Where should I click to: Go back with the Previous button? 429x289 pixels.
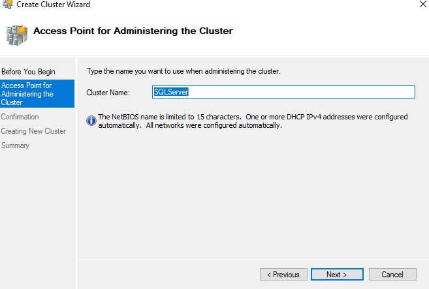tap(283, 274)
